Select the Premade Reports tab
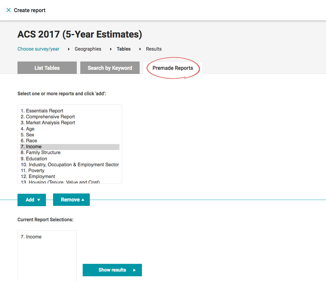The width and height of the screenshot is (326, 281). pos(173,68)
